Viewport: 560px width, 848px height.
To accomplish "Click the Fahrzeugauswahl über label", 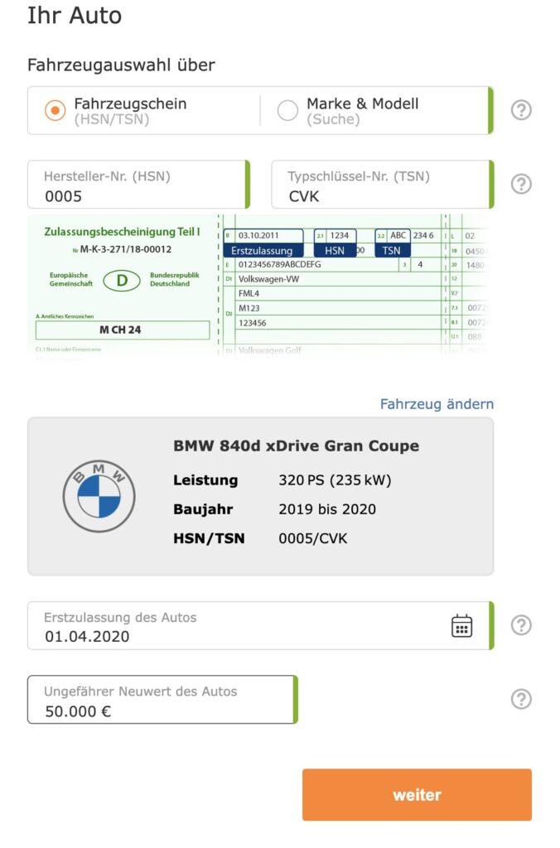I will click(121, 65).
